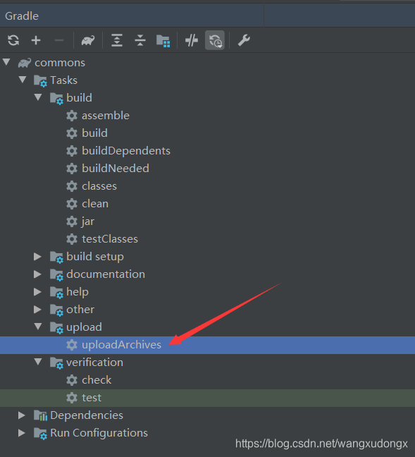
Task: Click gear icon beside uploadArchives
Action: pyautogui.click(x=72, y=345)
